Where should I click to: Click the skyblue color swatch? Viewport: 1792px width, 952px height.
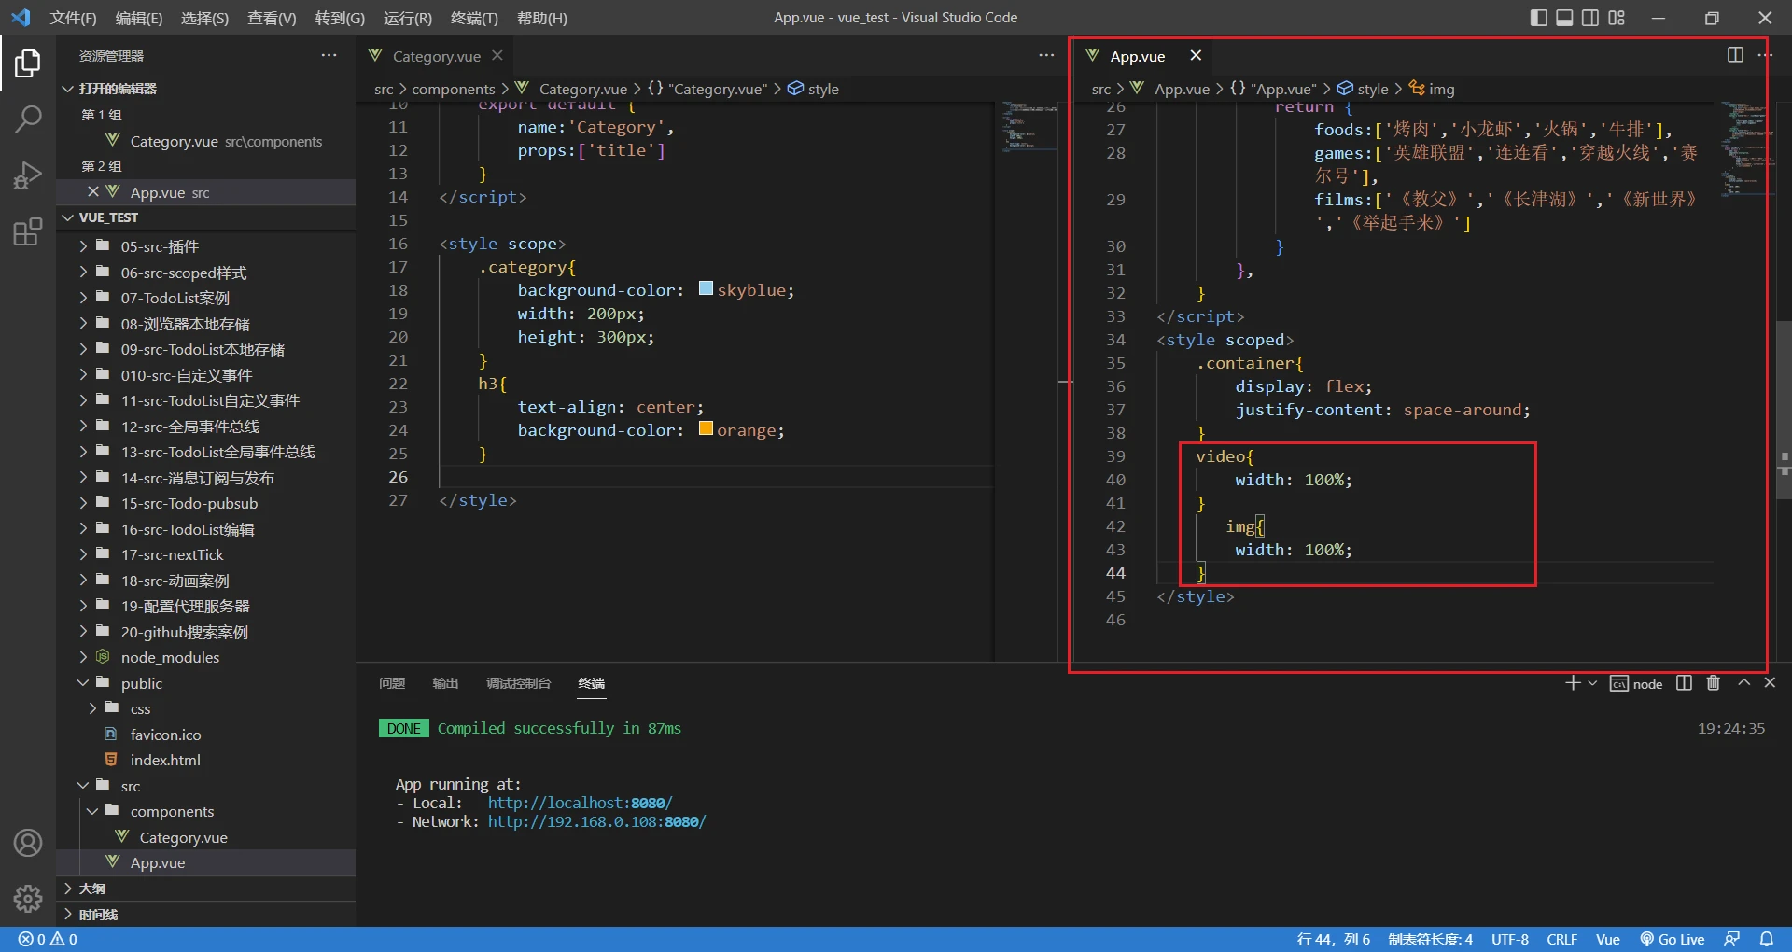coord(706,289)
